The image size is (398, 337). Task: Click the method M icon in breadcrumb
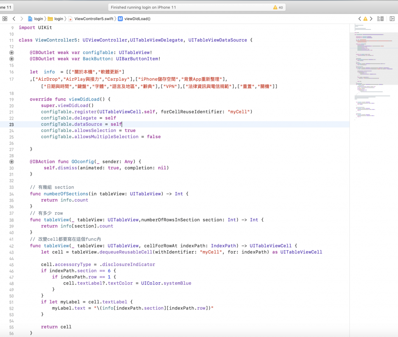tap(120, 19)
